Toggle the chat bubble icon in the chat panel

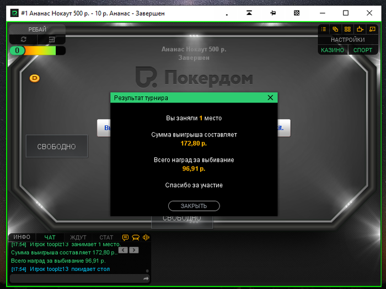coord(125,237)
